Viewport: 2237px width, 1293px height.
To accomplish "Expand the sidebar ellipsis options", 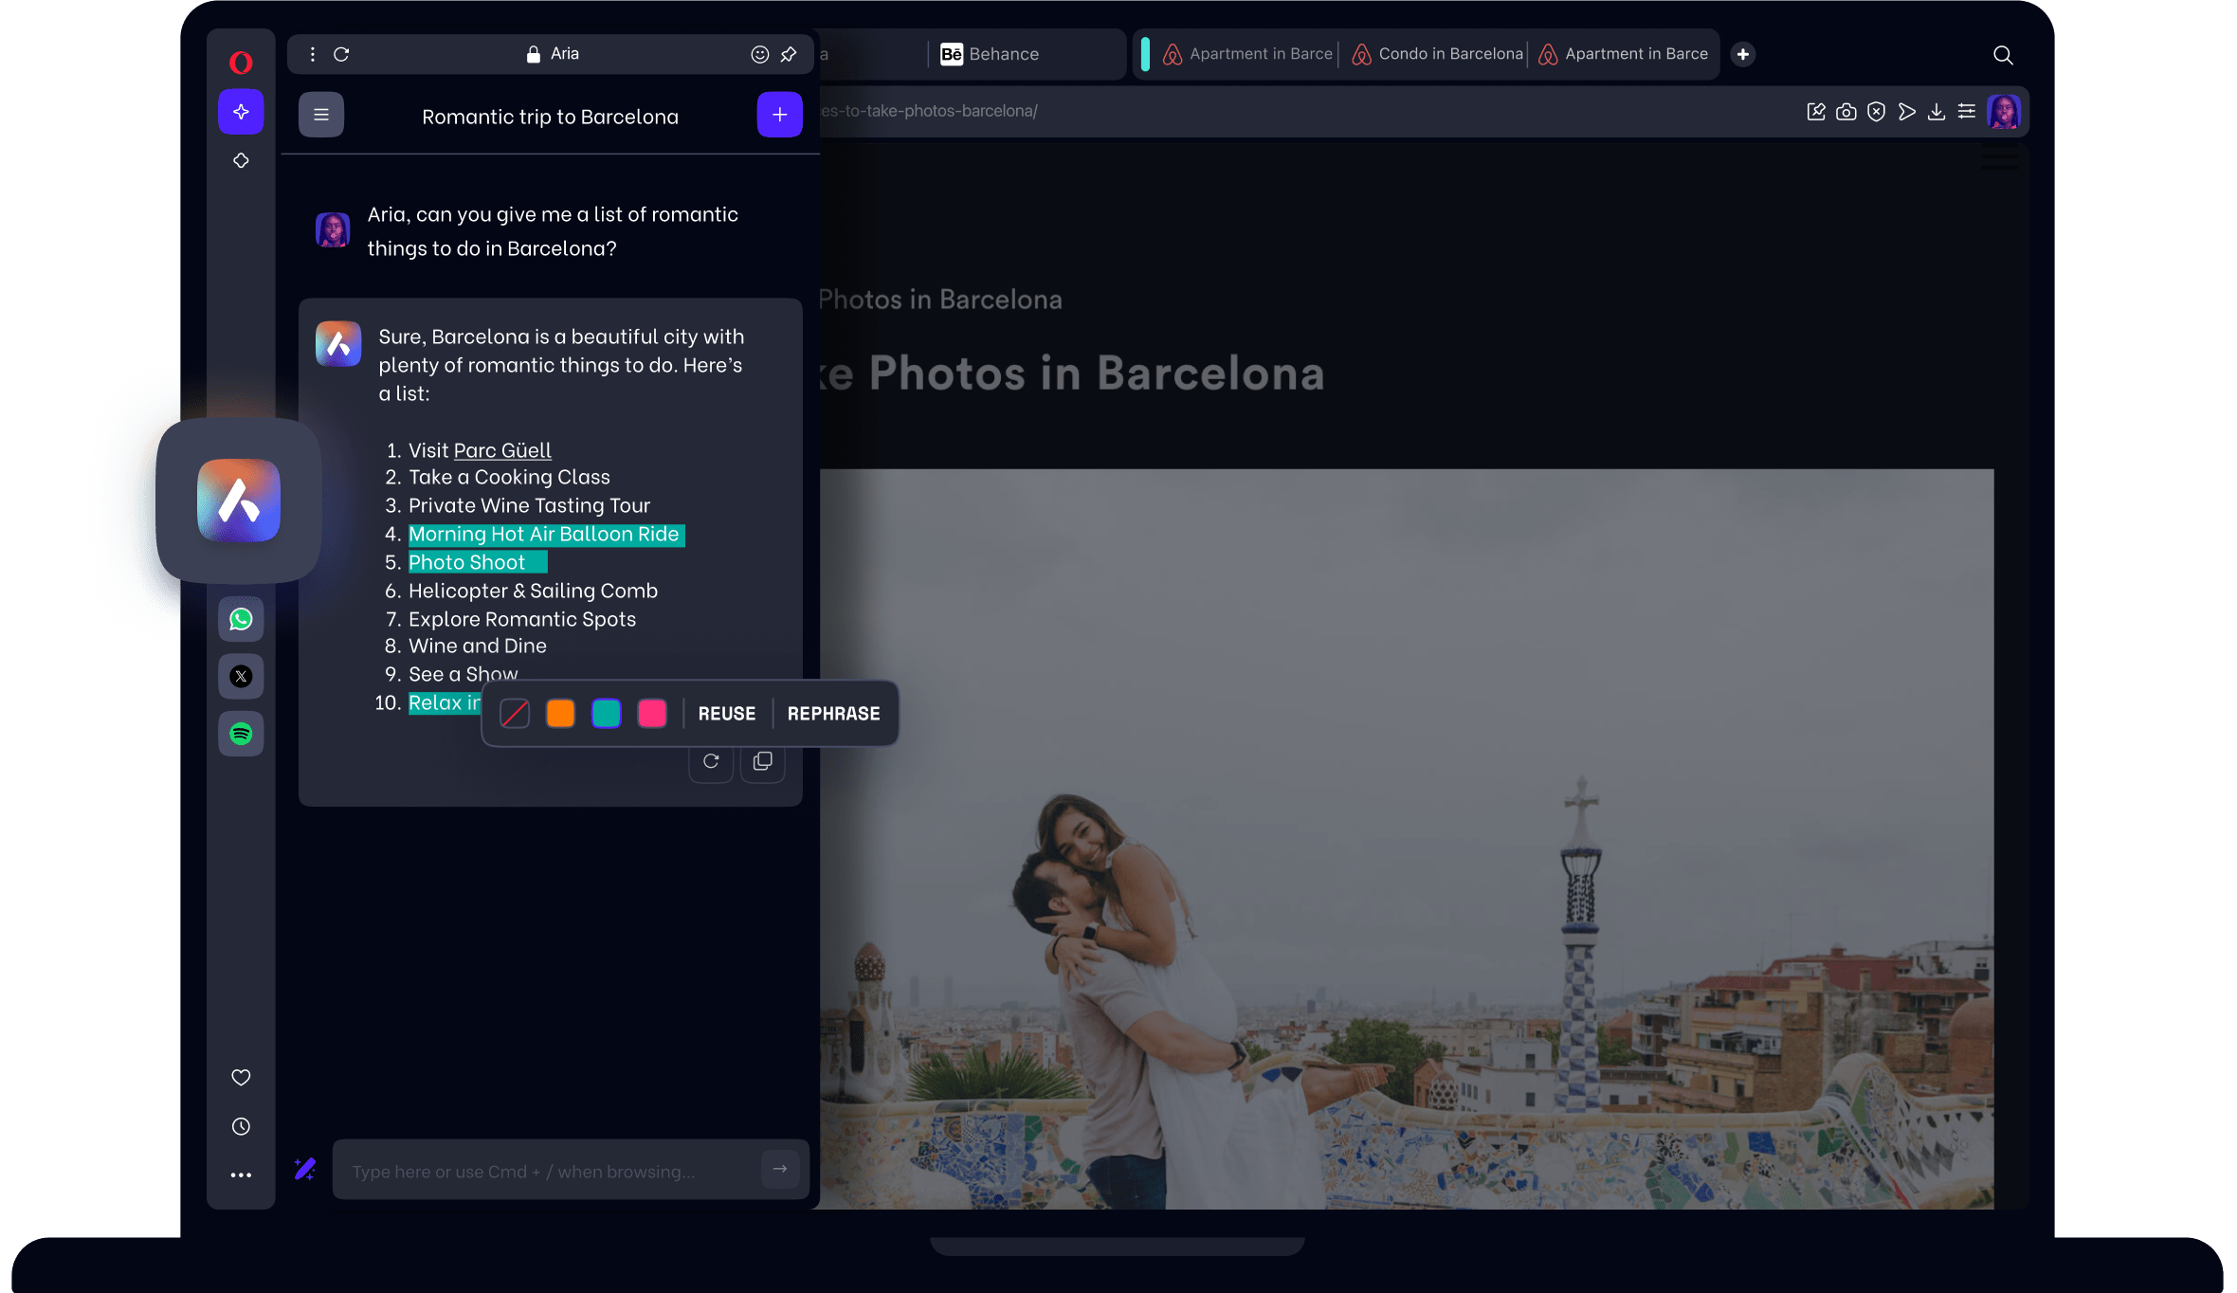I will (241, 1175).
